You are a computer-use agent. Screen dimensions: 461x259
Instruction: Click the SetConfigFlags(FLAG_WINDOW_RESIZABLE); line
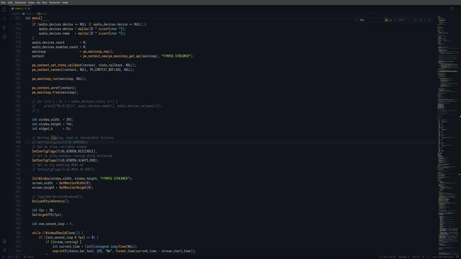(x=64, y=151)
